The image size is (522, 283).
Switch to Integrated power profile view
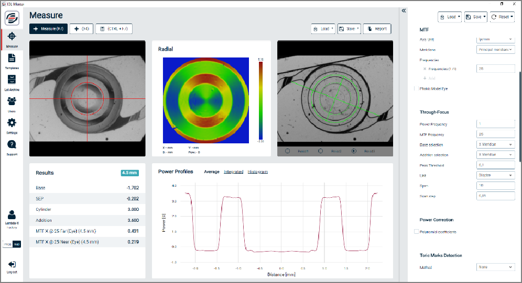point(233,172)
